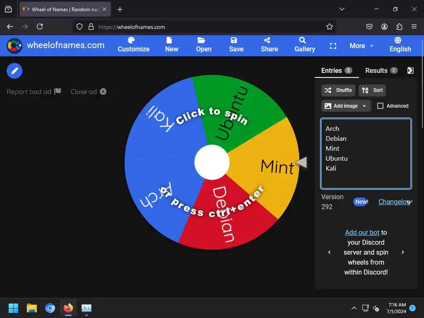Click the New! badge
Image resolution: width=424 pixels, height=318 pixels.
[361, 202]
